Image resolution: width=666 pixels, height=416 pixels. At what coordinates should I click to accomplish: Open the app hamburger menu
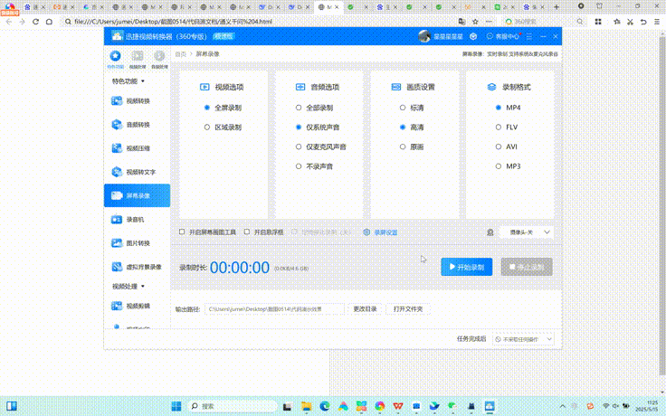point(528,36)
